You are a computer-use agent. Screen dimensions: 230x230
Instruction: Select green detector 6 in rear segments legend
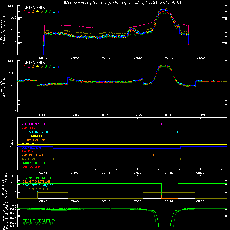pyautogui.click(x=46, y=66)
